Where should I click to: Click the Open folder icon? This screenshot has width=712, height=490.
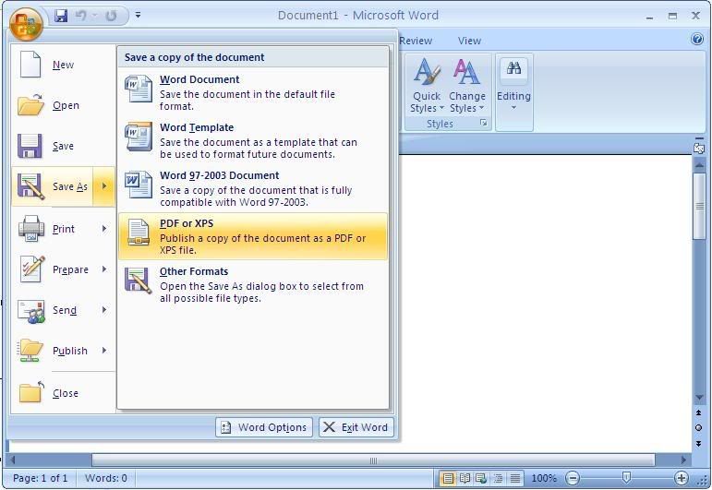(30, 105)
